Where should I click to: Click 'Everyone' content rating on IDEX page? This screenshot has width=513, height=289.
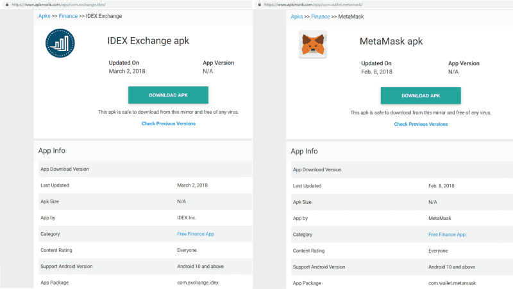pyautogui.click(x=187, y=250)
